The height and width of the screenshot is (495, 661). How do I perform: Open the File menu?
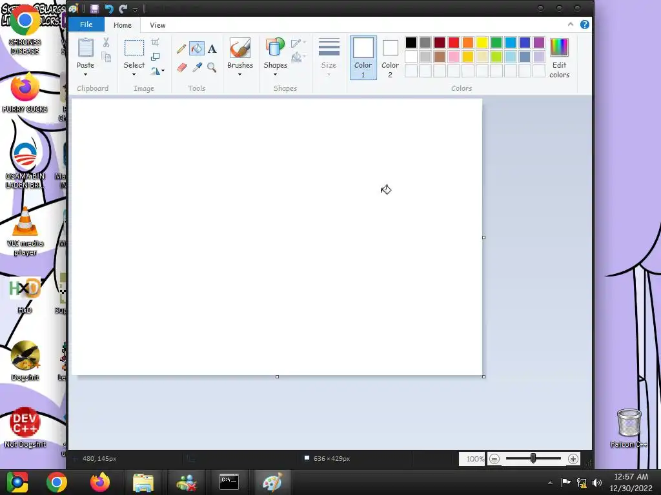pyautogui.click(x=86, y=24)
